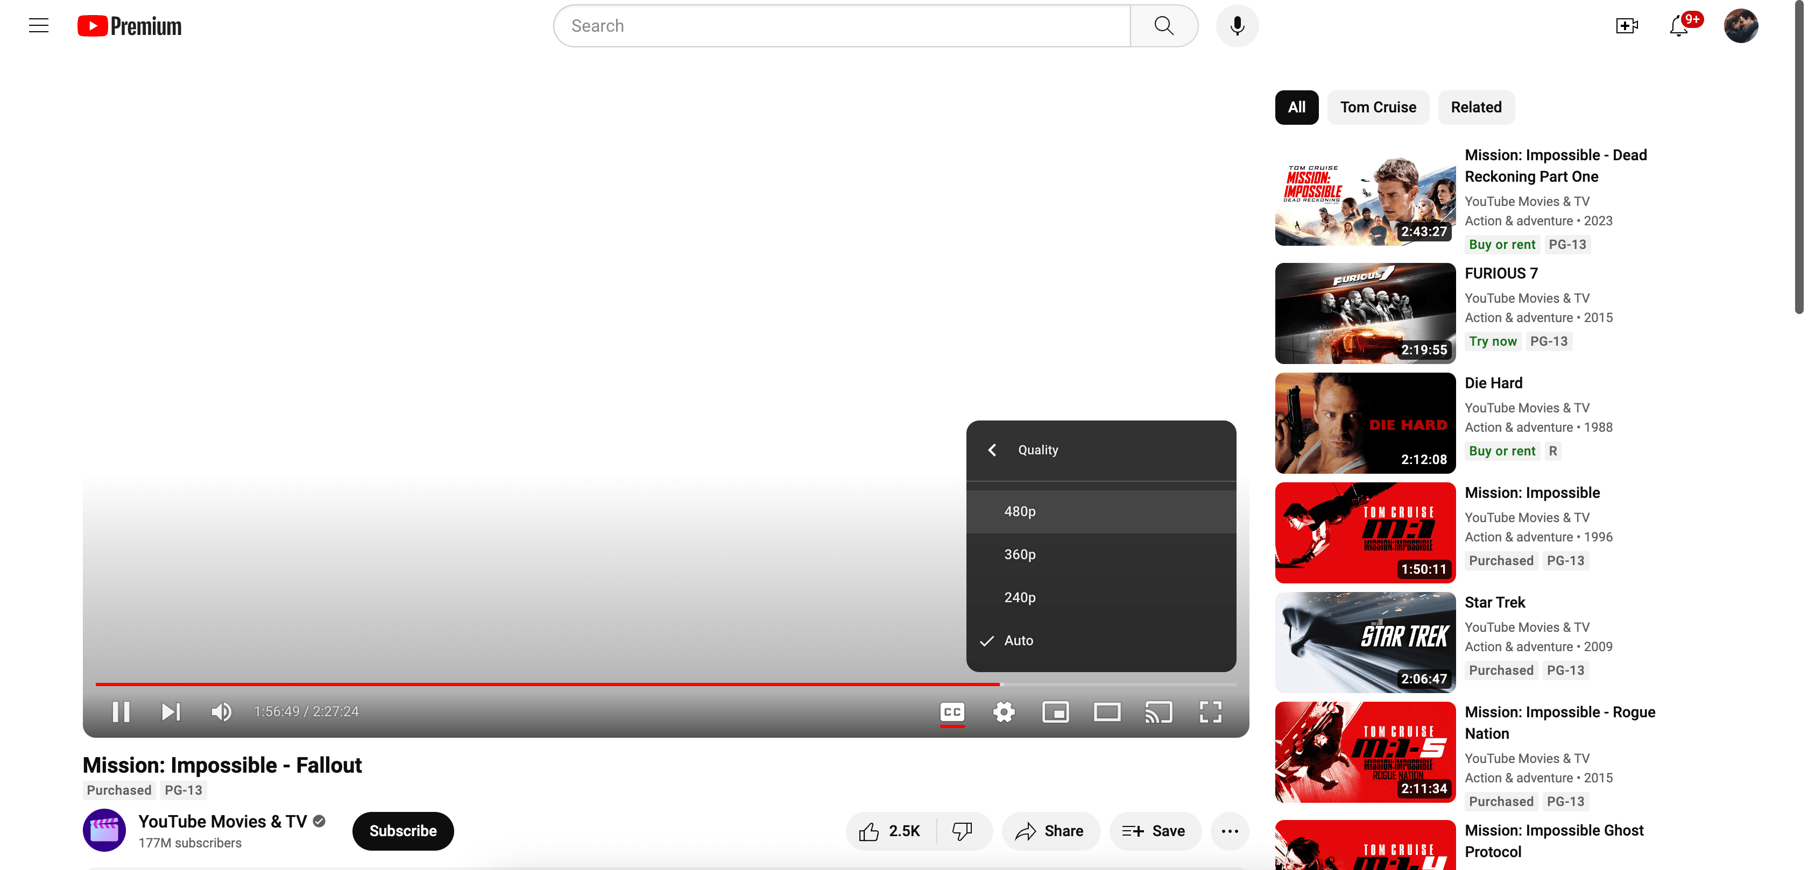Image resolution: width=1808 pixels, height=870 pixels.
Task: Cast the video to a device
Action: [x=1158, y=711]
